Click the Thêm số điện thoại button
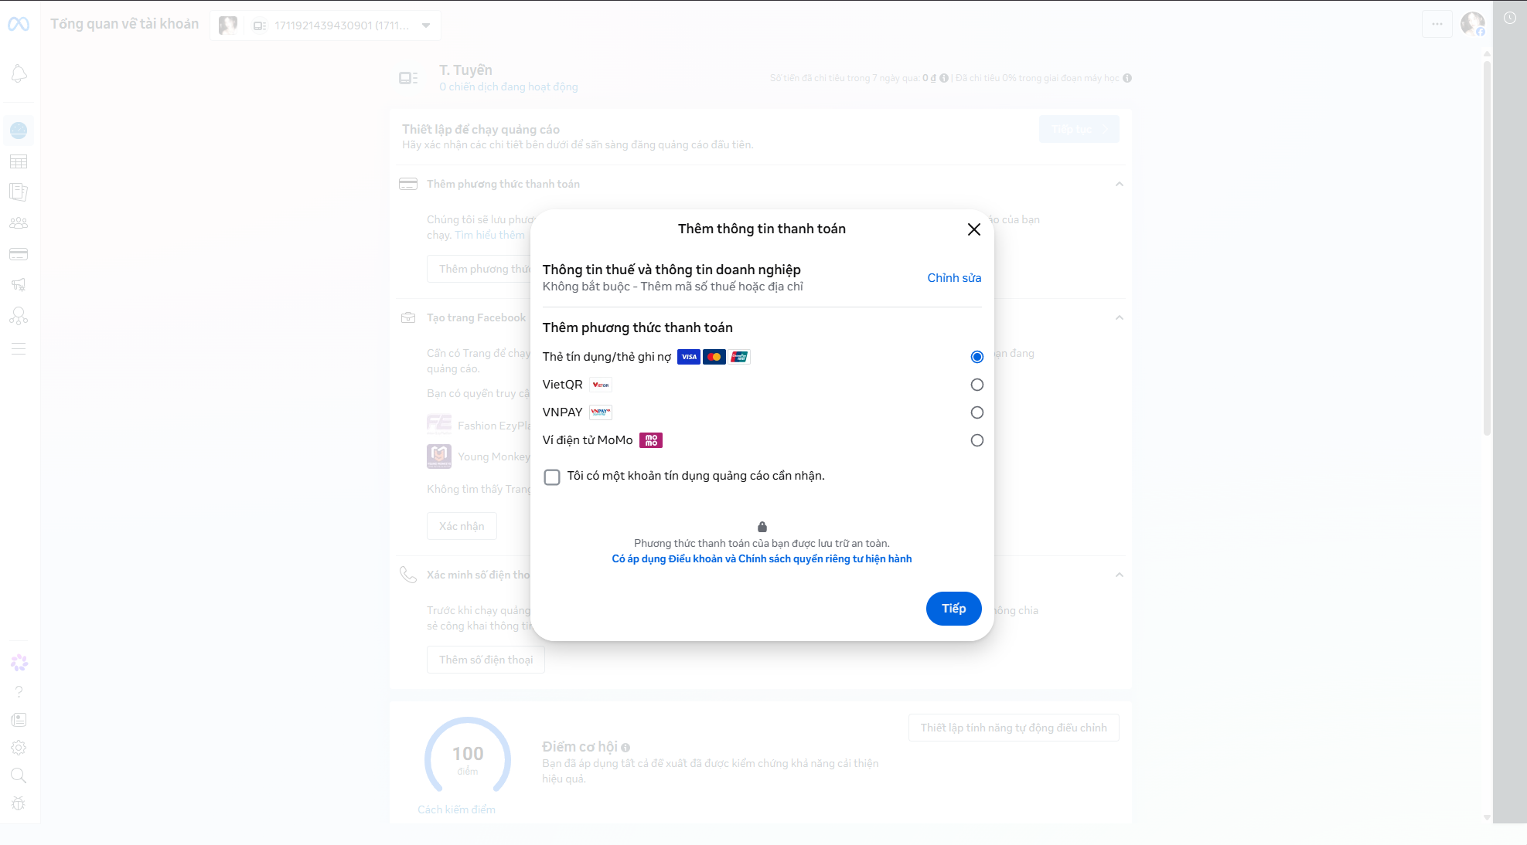 [486, 660]
